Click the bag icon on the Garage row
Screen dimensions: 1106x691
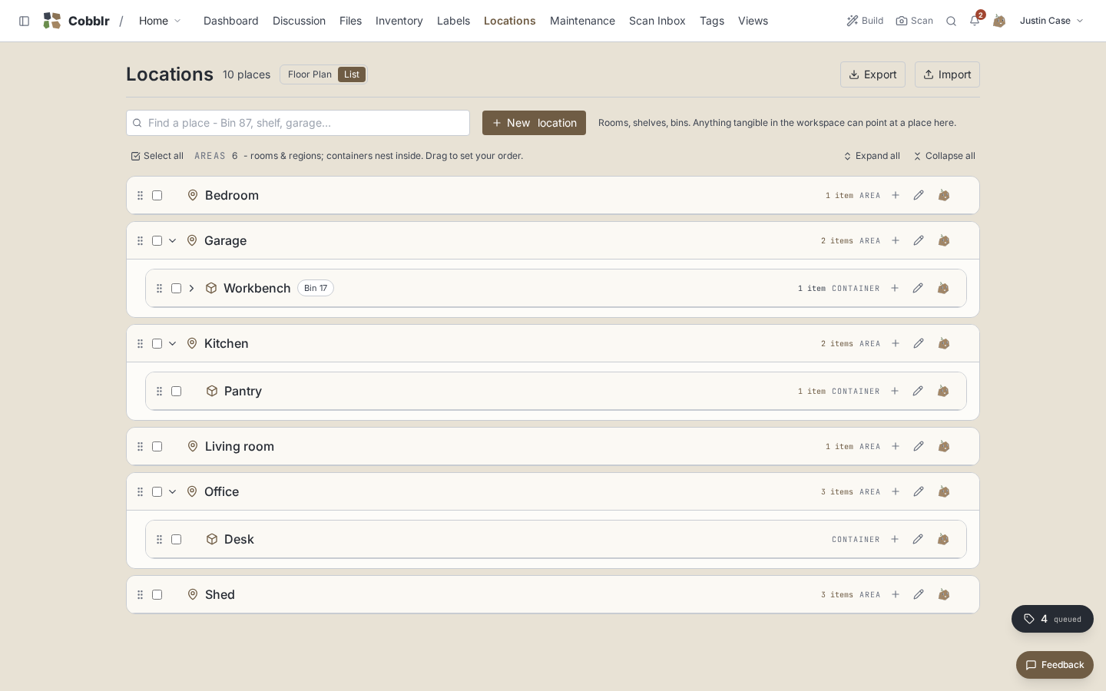point(944,240)
